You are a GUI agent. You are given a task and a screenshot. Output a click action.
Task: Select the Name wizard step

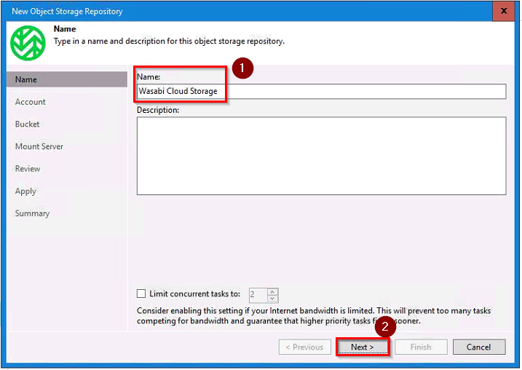pos(66,79)
